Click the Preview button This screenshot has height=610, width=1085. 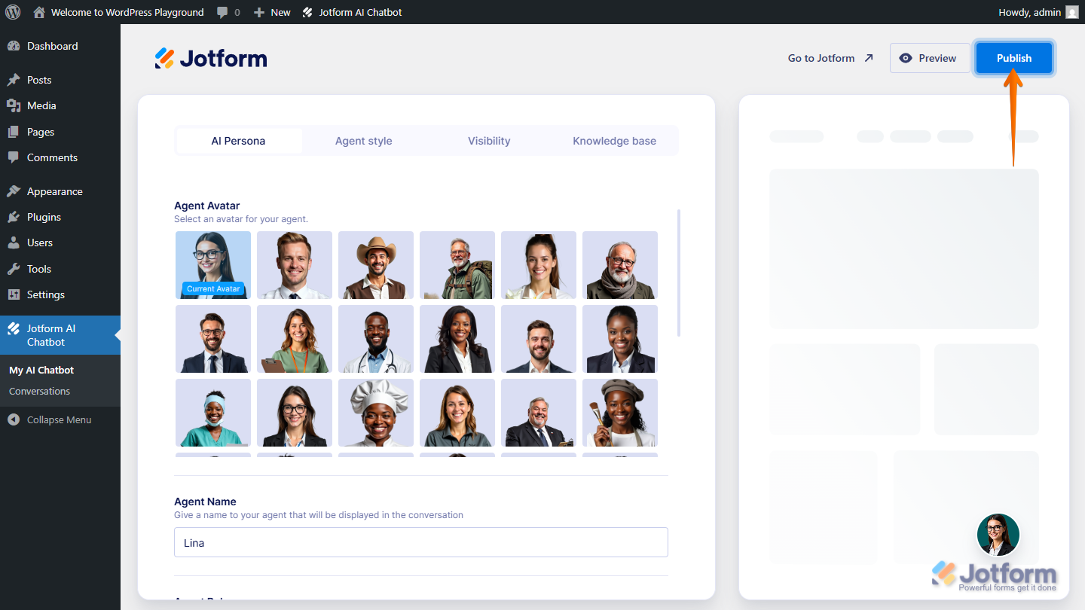coord(930,58)
